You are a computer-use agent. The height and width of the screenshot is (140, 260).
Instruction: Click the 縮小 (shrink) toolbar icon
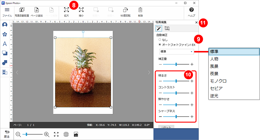click(81, 11)
